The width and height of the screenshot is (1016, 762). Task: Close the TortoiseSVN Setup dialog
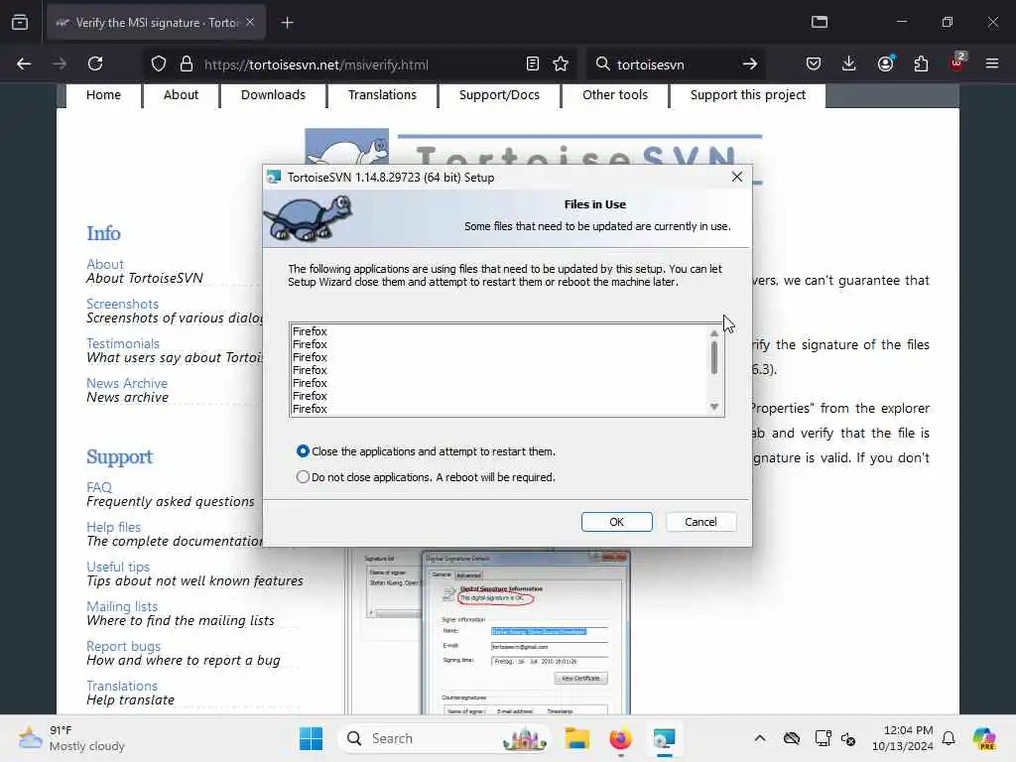pos(737,177)
